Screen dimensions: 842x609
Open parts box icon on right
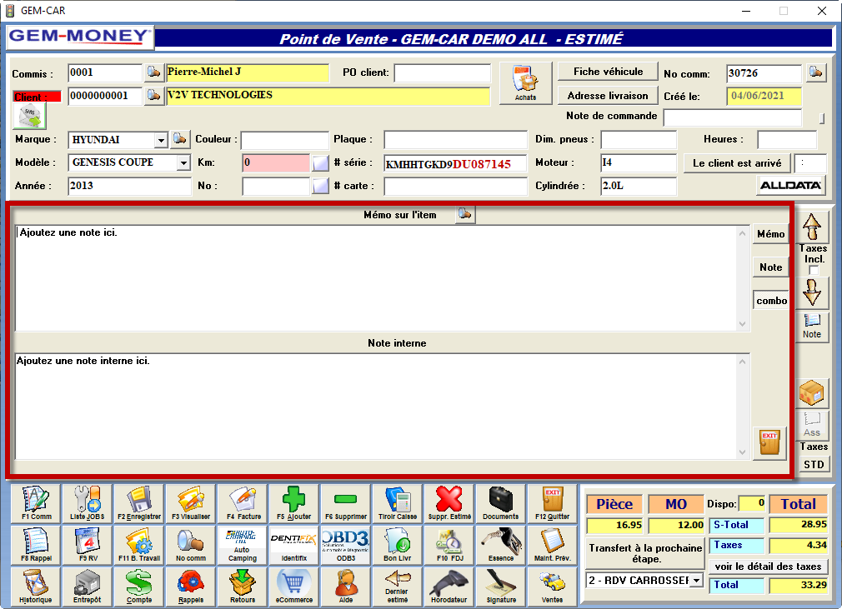click(x=811, y=393)
